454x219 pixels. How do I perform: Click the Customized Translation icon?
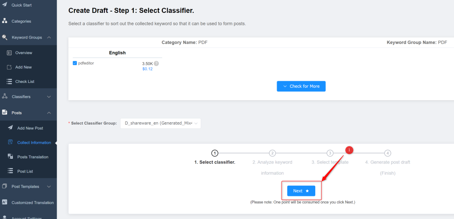pyautogui.click(x=4, y=203)
